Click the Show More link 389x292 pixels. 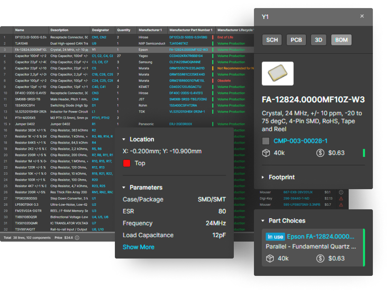(138, 247)
